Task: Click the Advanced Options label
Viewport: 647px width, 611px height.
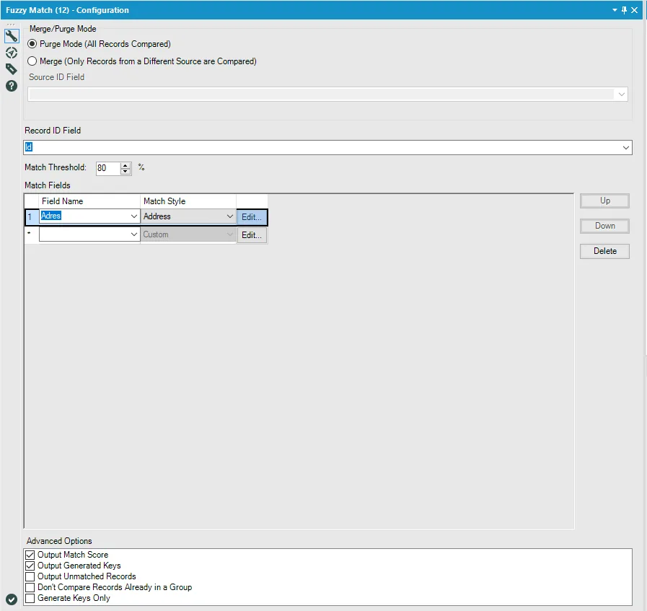Action: pos(59,541)
